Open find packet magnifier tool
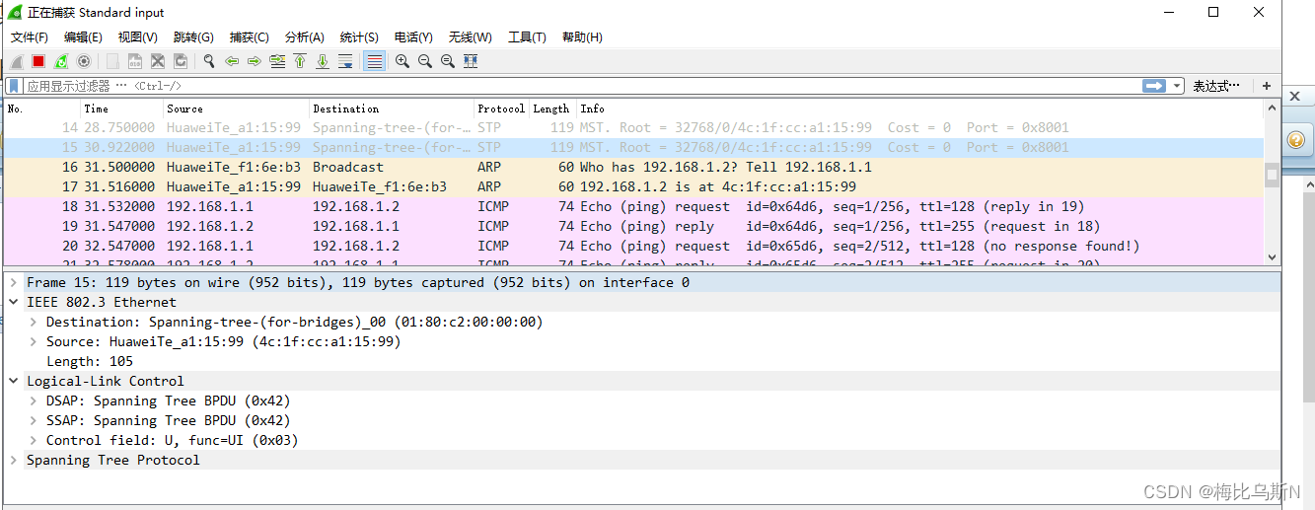The image size is (1315, 510). click(x=209, y=61)
